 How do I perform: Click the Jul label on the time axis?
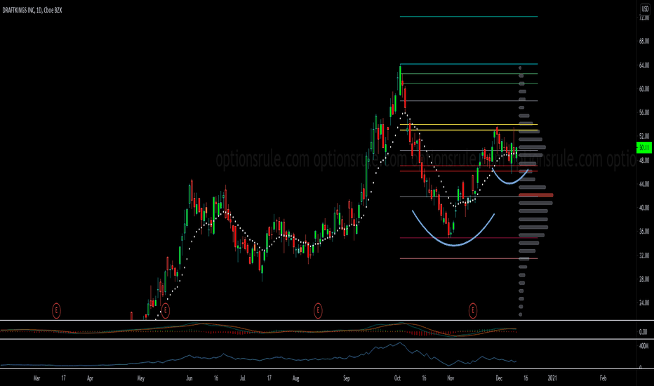coord(242,378)
